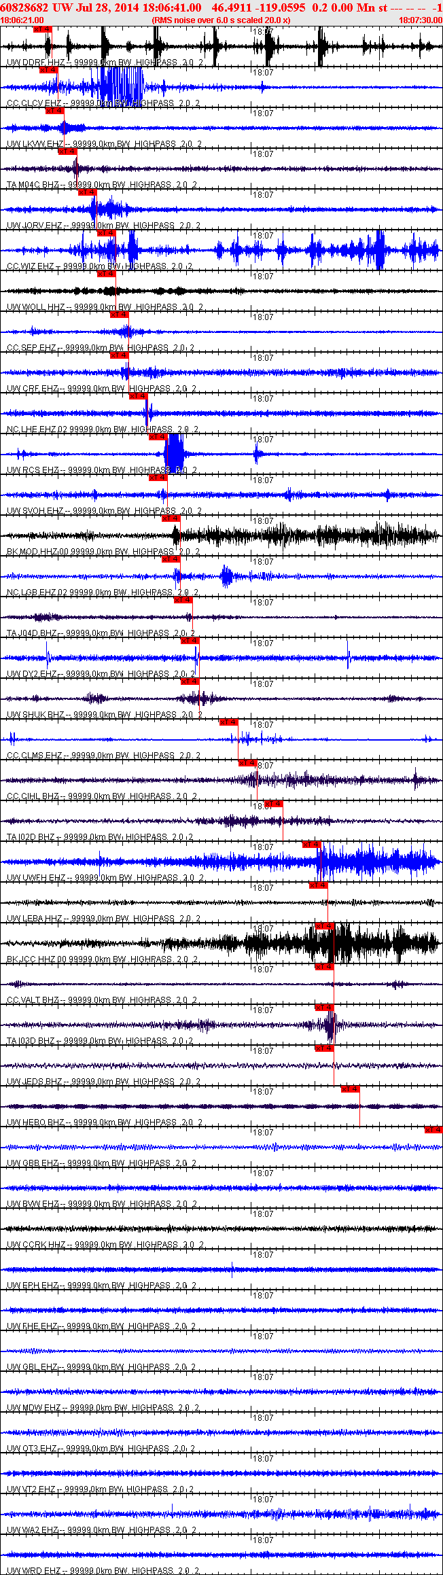
Task: Click the UW JORV EHZ station label
Action: pyautogui.click(x=35, y=226)
